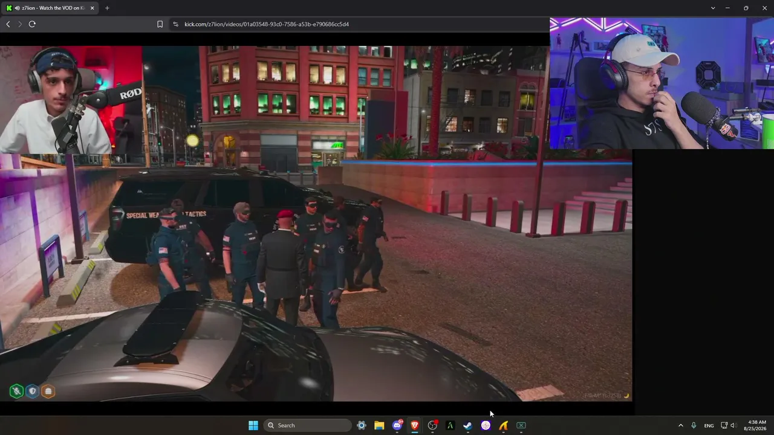Open the network quick settings icon

coord(724,425)
